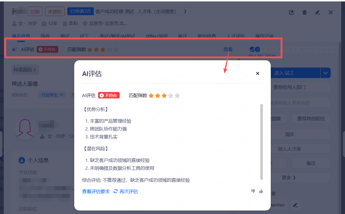Open the 备注 tab
Image resolution: width=345 pixels, height=214 pixels.
click(183, 36)
